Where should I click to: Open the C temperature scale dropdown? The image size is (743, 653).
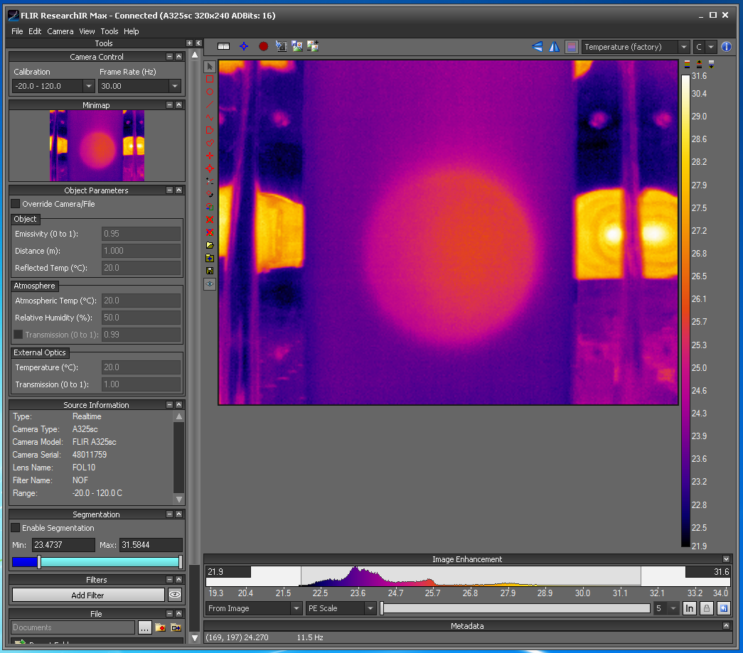tap(711, 47)
